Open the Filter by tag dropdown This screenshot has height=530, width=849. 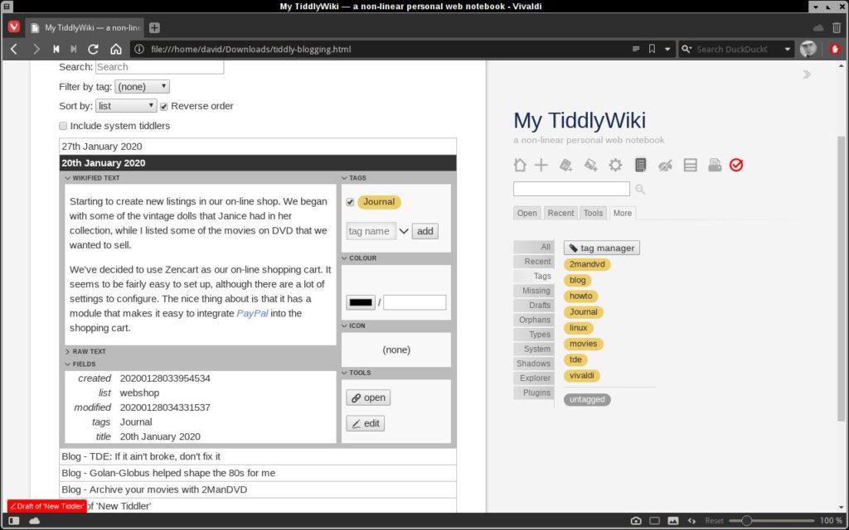[142, 86]
